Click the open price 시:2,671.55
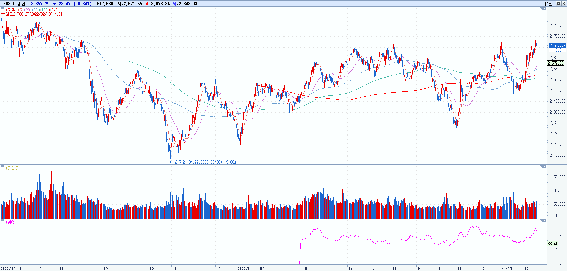The width and height of the screenshot is (567, 271). (x=130, y=4)
